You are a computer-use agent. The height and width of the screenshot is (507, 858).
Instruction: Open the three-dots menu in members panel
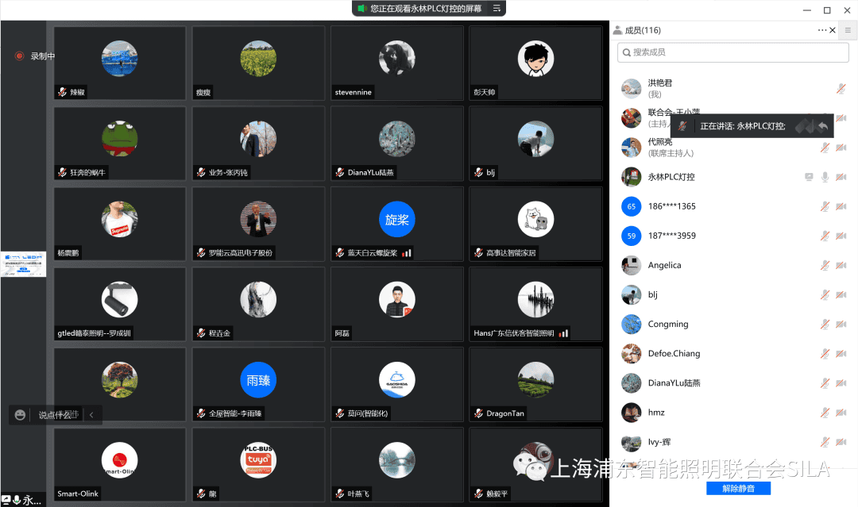(822, 30)
